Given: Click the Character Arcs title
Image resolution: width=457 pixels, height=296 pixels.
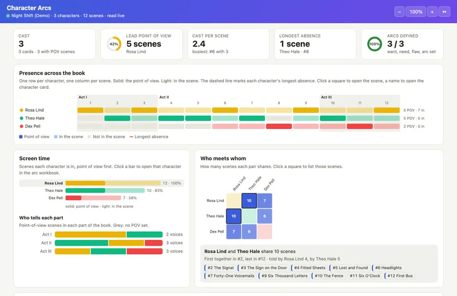Looking at the screenshot, I should [29, 8].
